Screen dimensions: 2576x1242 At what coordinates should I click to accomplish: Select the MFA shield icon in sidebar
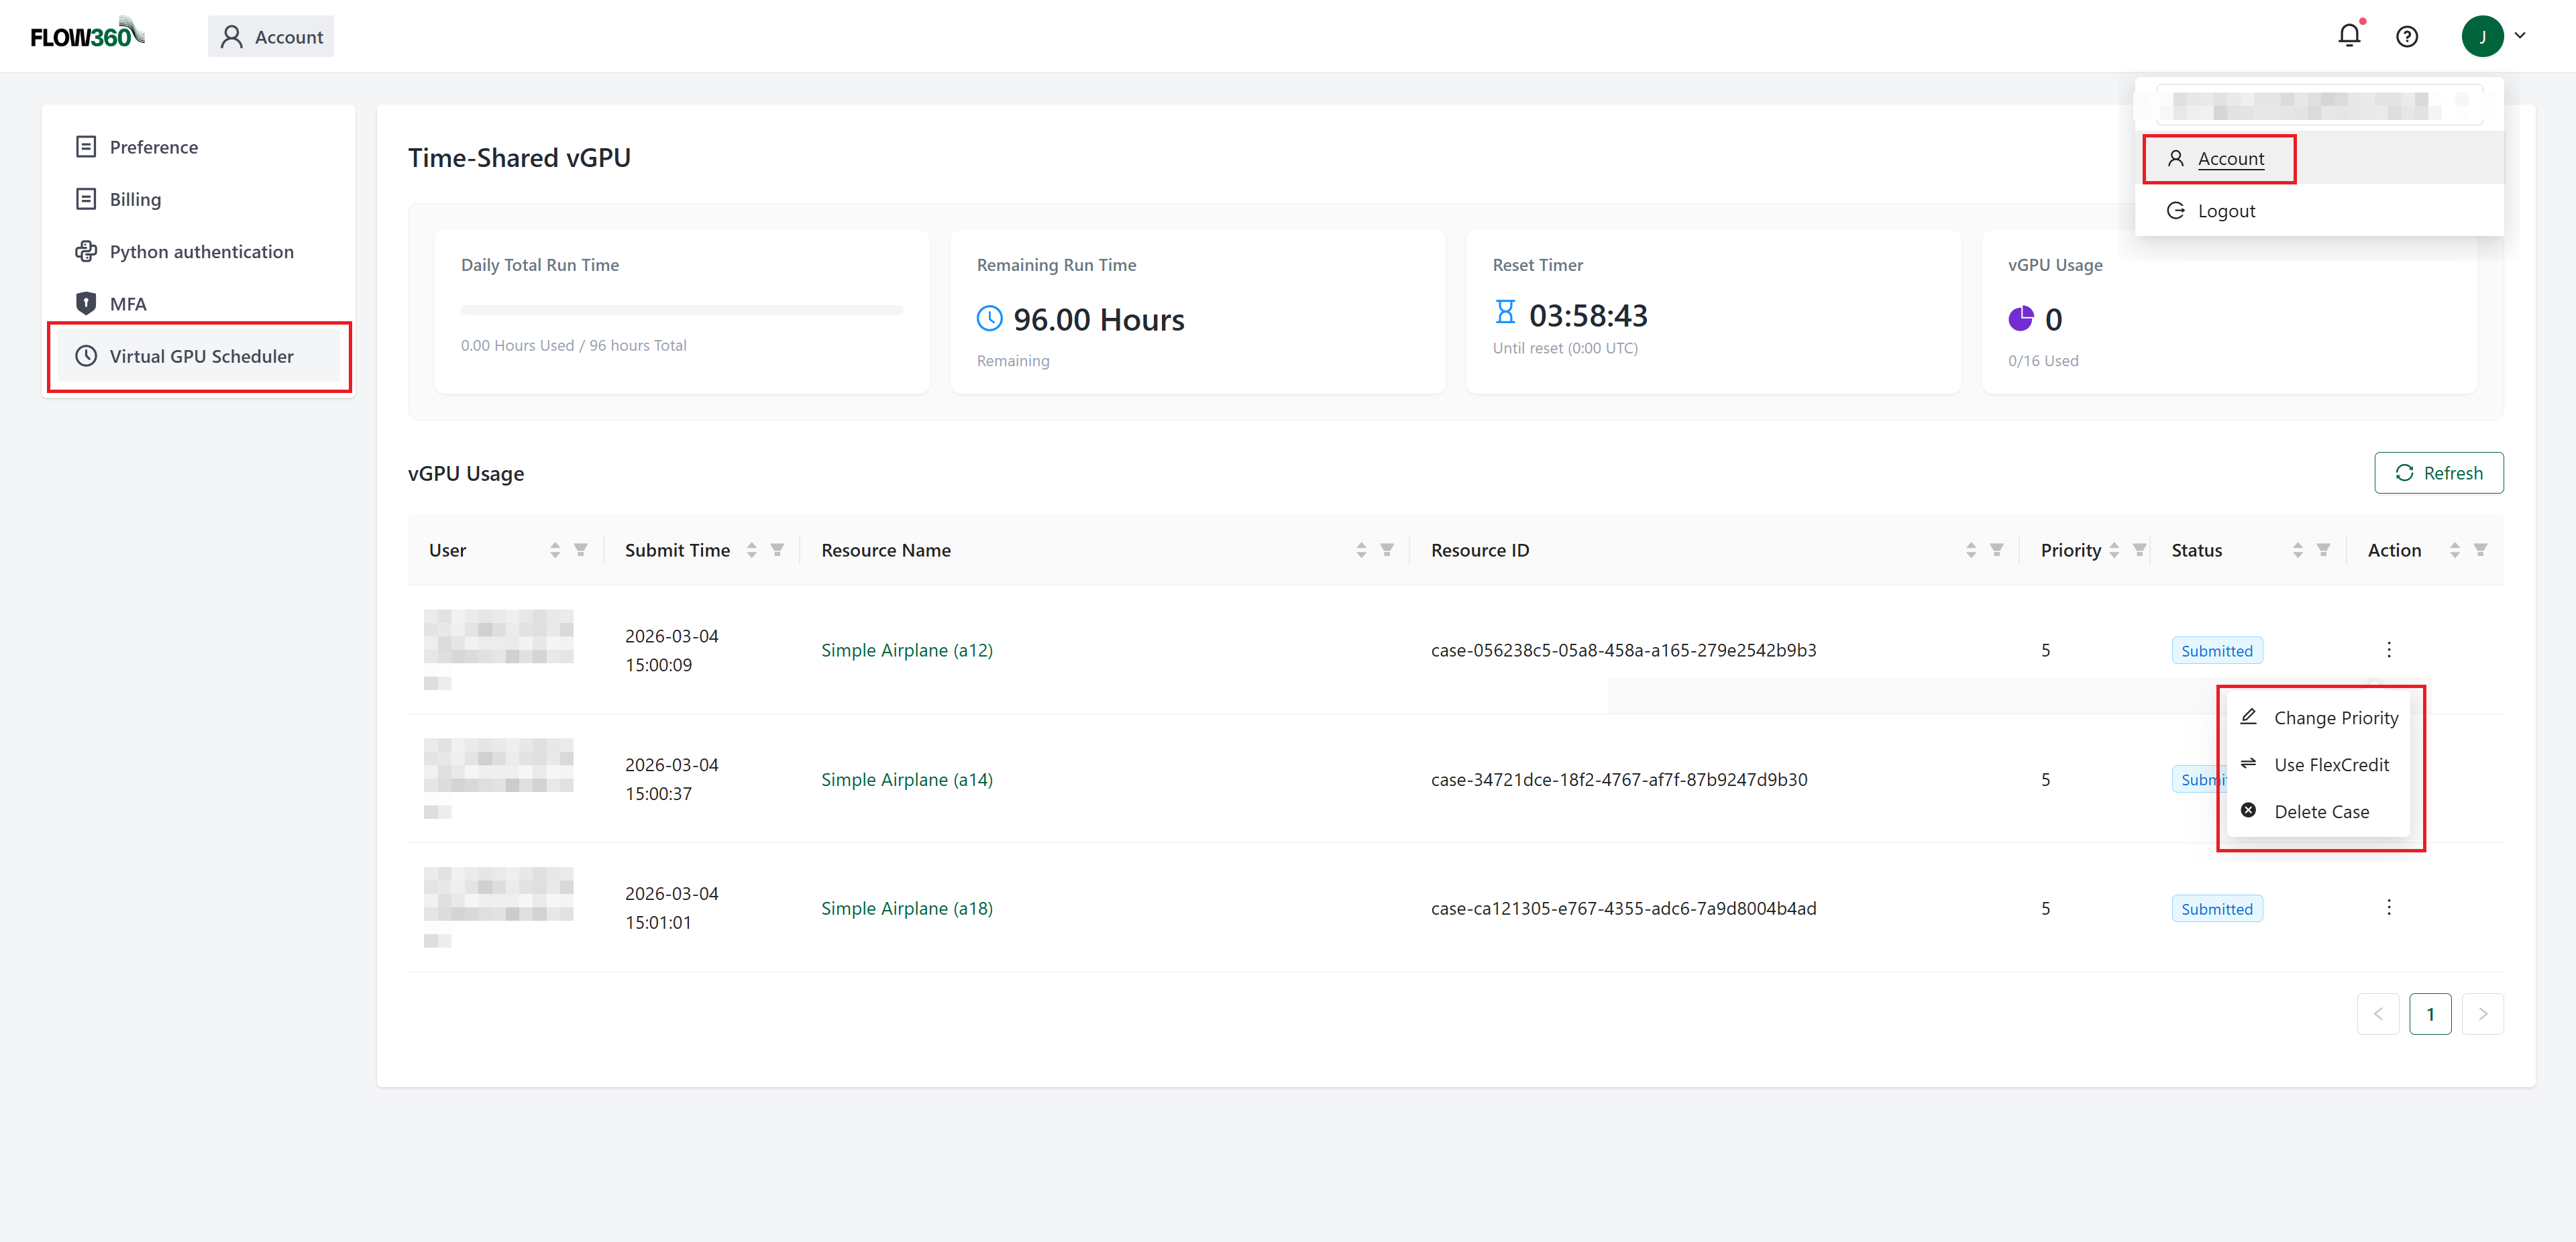[x=86, y=302]
